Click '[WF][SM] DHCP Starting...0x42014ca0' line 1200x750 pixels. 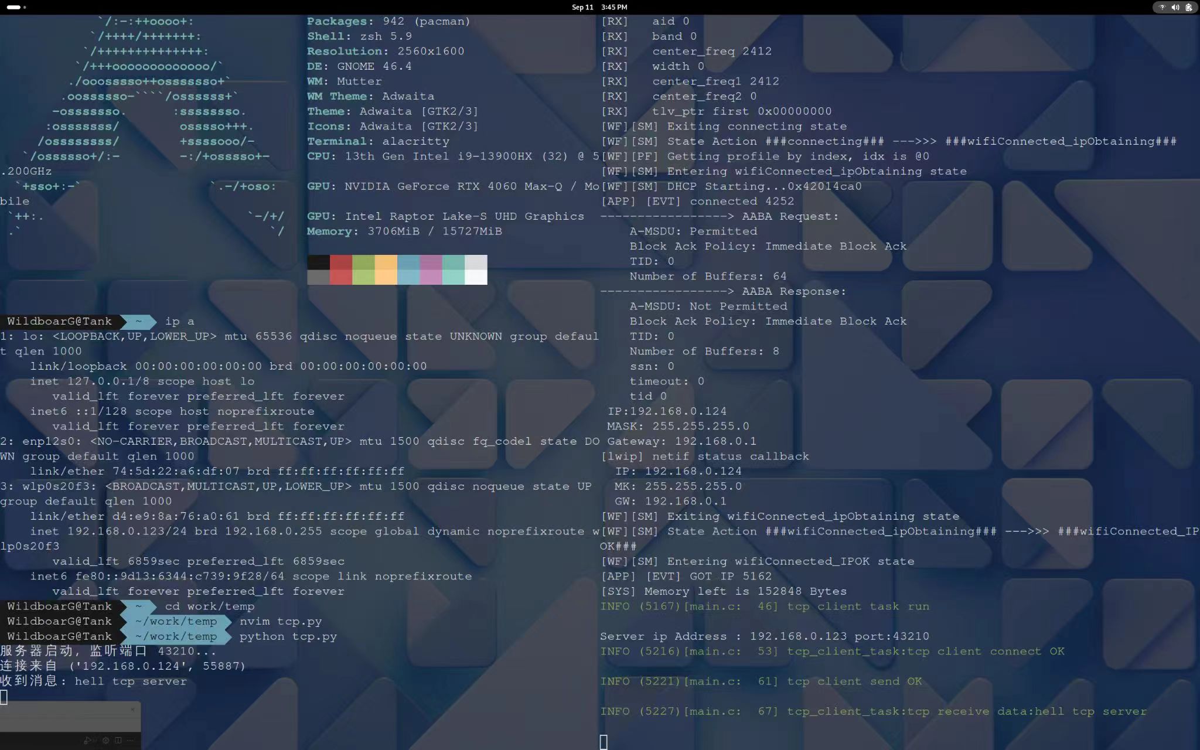coord(731,186)
